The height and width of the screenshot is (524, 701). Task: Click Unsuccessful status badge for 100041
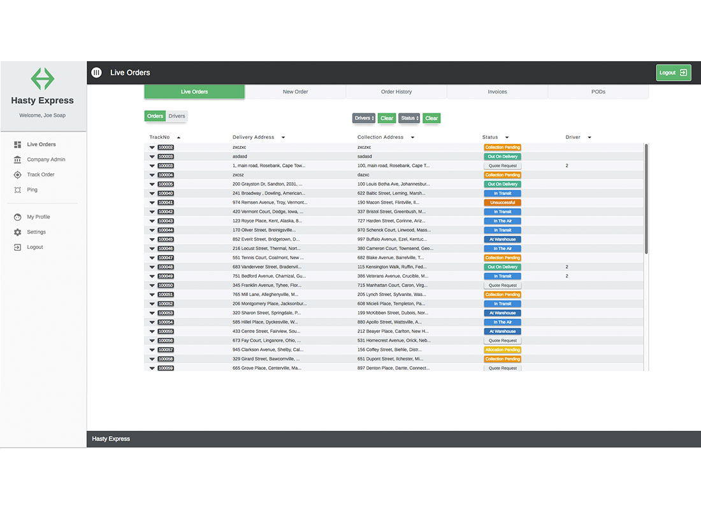click(503, 203)
